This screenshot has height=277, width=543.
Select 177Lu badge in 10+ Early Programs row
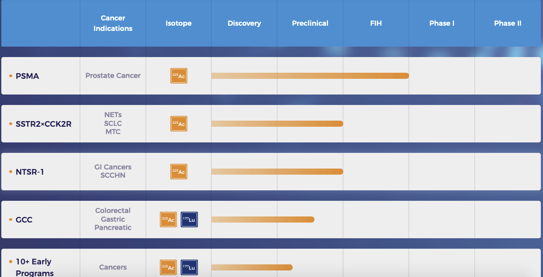189,267
